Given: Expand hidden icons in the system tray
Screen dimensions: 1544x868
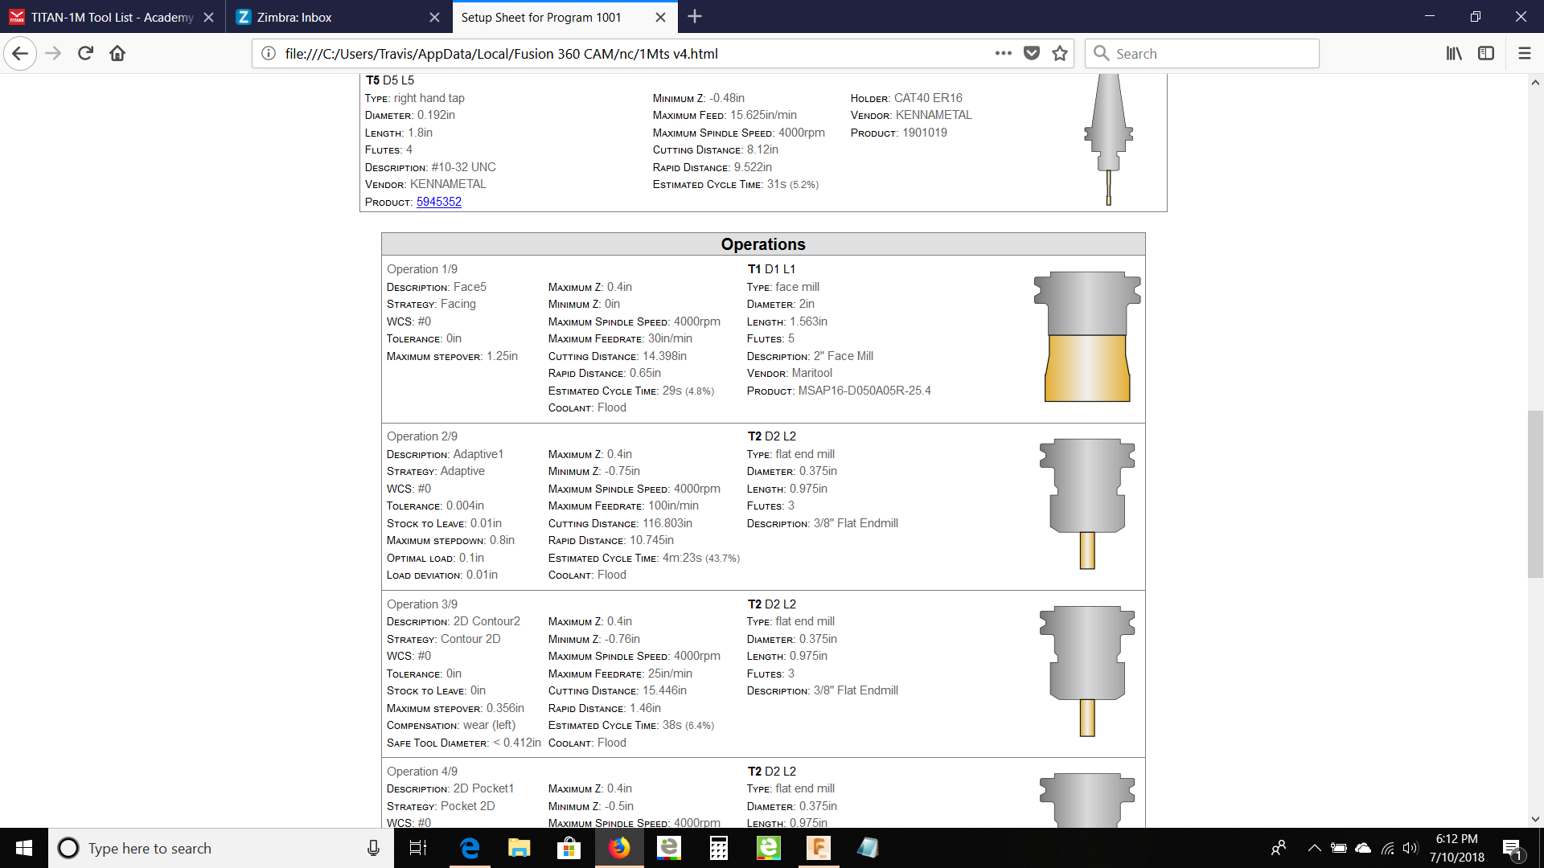Looking at the screenshot, I should pyautogui.click(x=1314, y=848).
